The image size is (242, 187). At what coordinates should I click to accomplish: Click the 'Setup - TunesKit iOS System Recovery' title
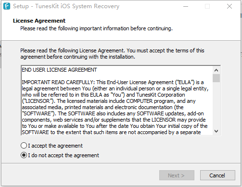66,6
